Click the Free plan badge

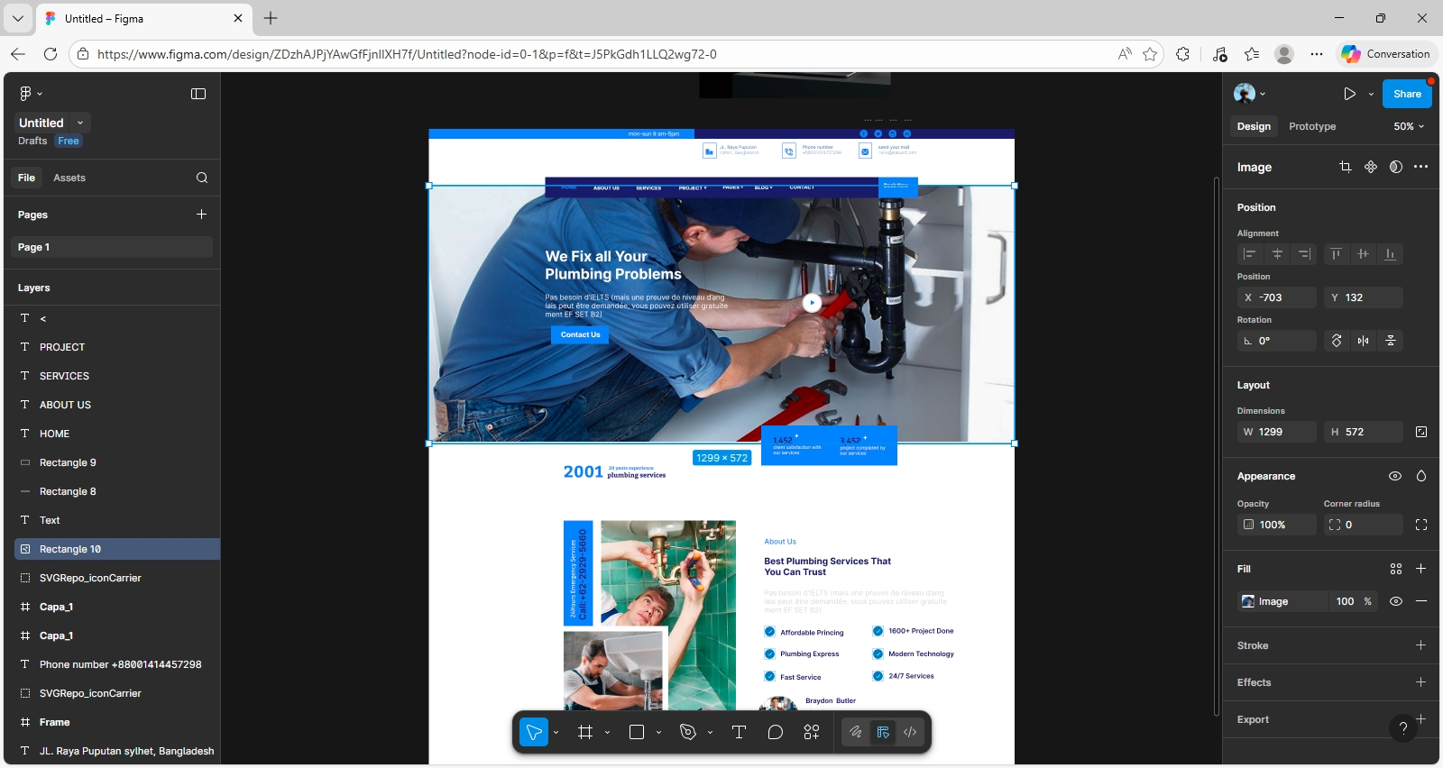coord(69,141)
